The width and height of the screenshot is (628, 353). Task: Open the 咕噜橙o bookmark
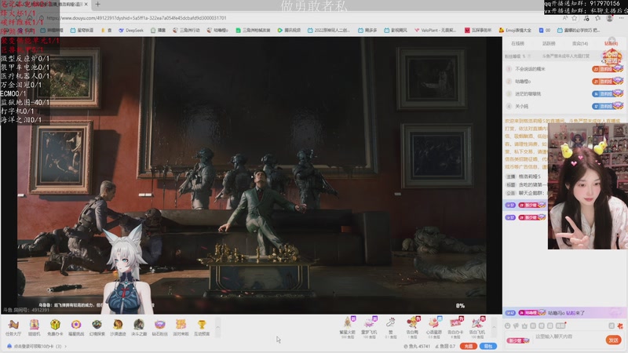click(x=217, y=30)
